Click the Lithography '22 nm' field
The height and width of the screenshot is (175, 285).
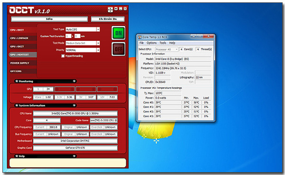[203, 77]
